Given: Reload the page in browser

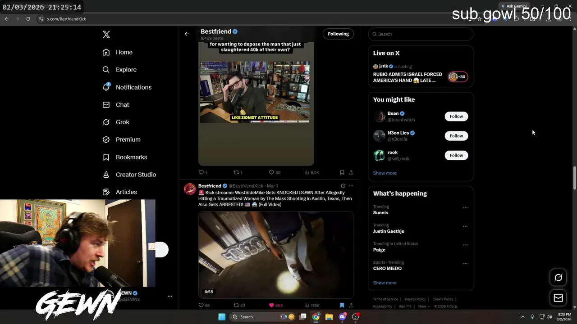Looking at the screenshot, I should point(28,19).
